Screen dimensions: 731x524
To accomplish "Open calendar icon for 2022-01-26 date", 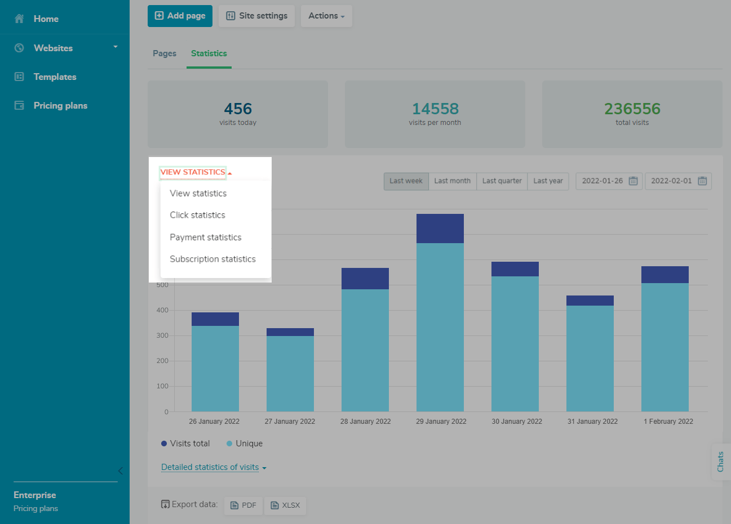I will coord(633,181).
